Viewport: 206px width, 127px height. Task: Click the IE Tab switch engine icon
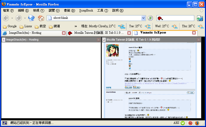click(200, 18)
